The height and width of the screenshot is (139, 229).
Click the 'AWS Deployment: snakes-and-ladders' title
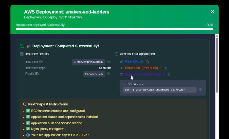coord(66,12)
